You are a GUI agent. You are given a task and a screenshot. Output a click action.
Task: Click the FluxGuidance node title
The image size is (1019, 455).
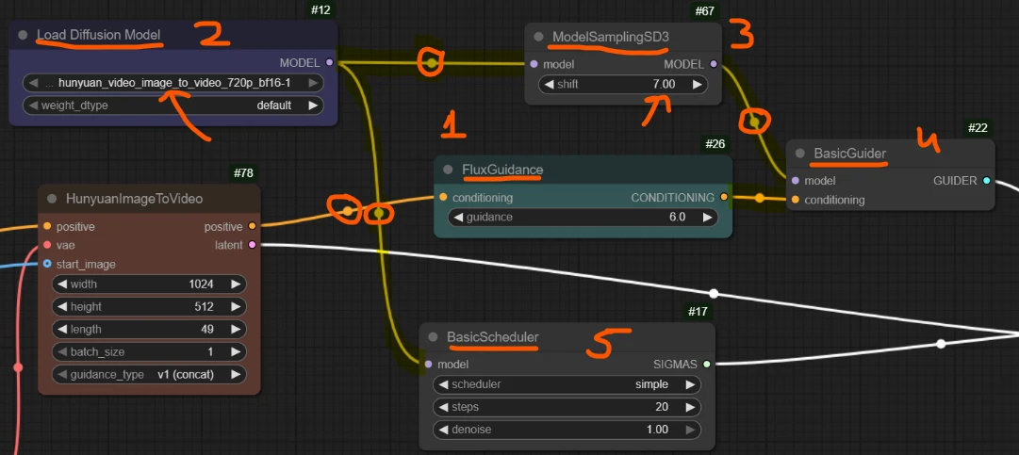tap(501, 170)
